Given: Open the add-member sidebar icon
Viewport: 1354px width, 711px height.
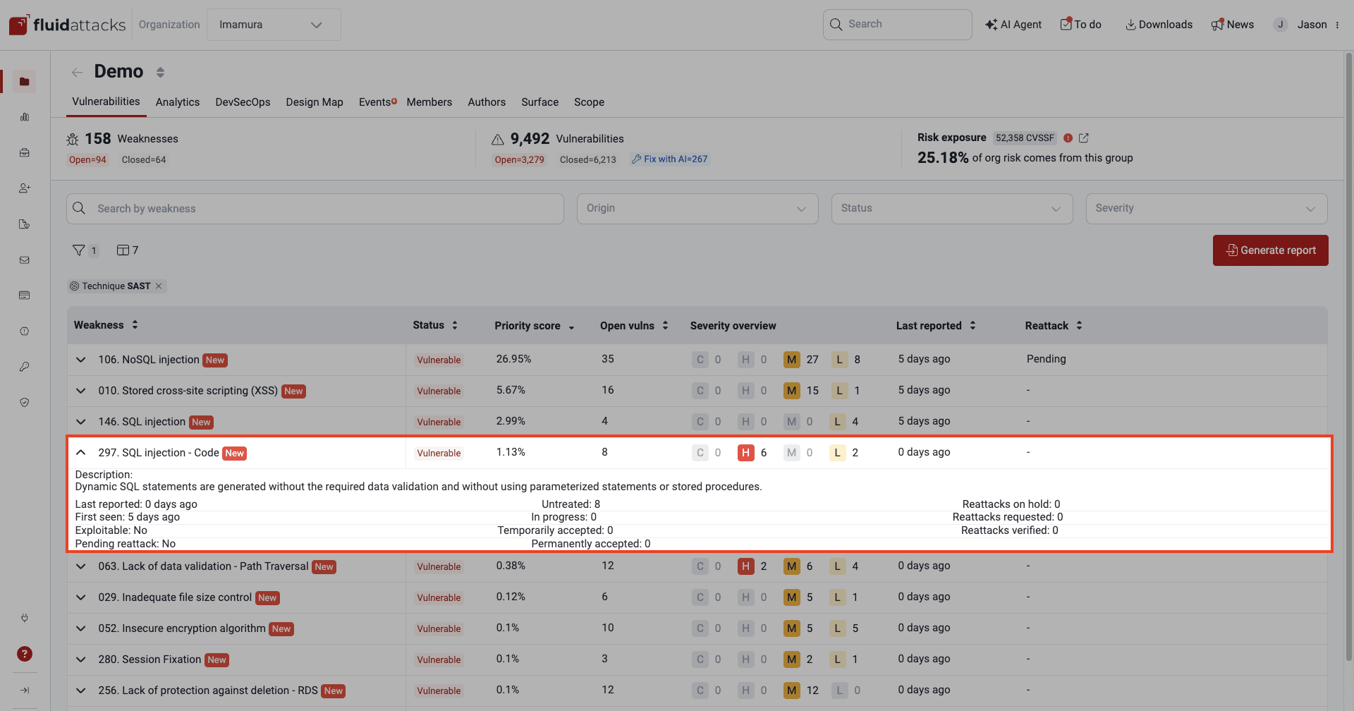Looking at the screenshot, I should (x=25, y=188).
